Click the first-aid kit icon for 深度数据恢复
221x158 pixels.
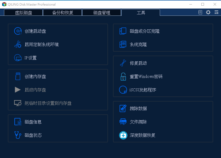tap(123, 135)
